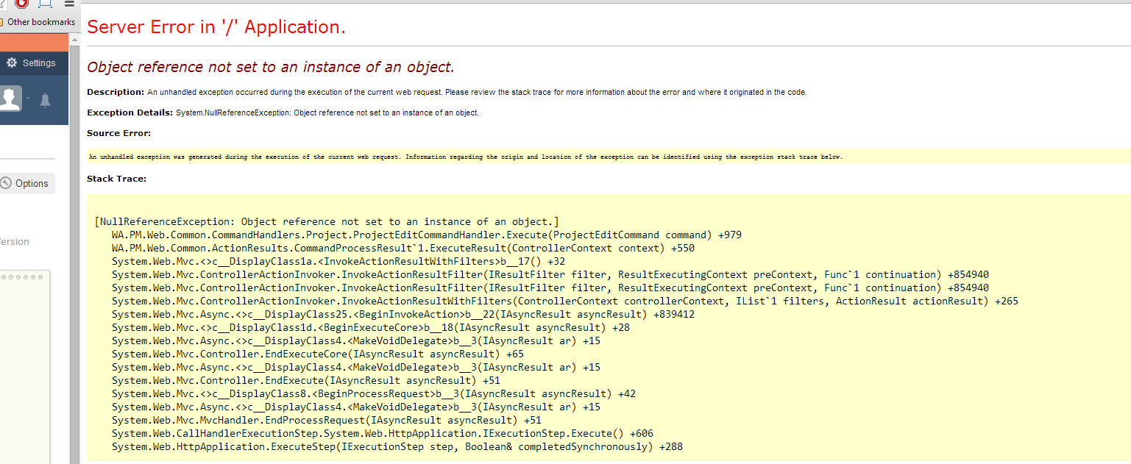1131x464 pixels.
Task: Click the Settings gear icon
Action: tap(12, 63)
